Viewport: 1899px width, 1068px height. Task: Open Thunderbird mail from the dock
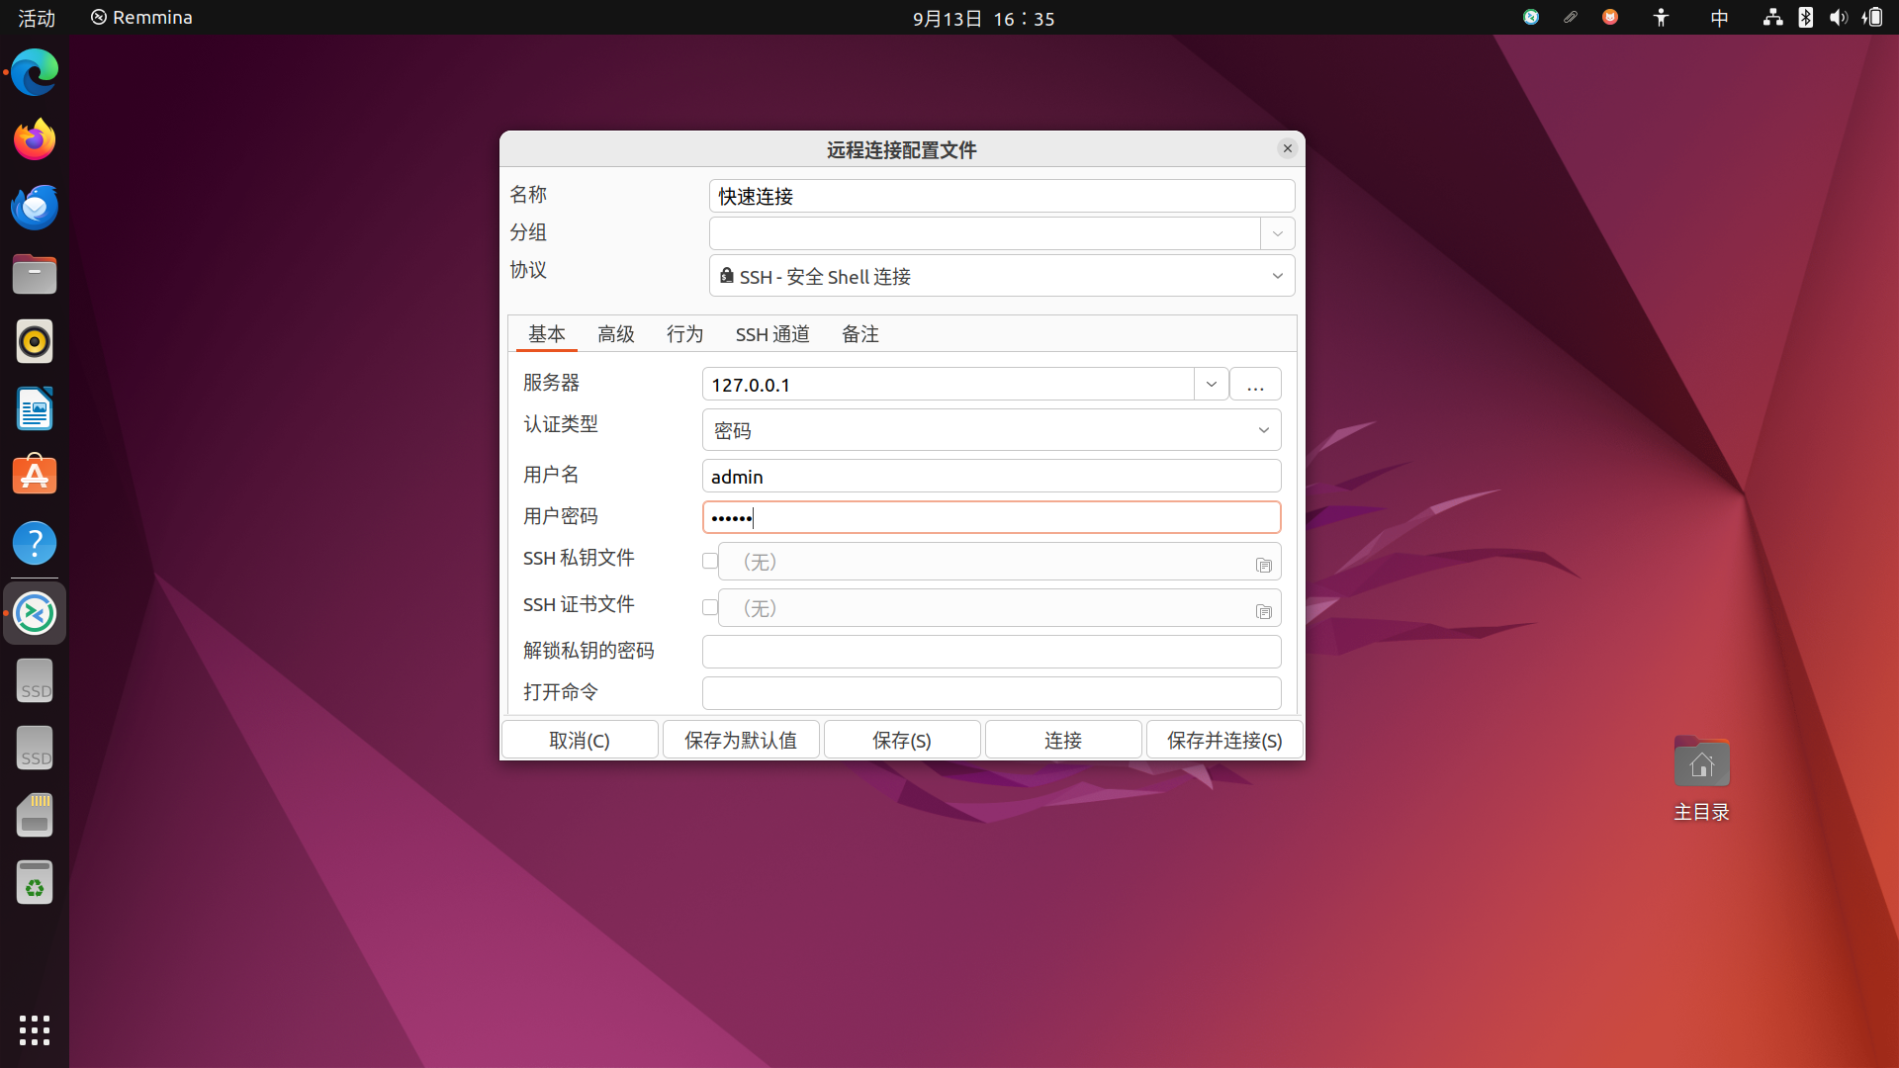(35, 207)
